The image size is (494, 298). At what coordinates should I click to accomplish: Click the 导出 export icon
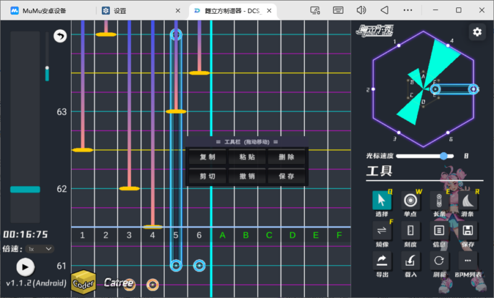click(x=382, y=260)
